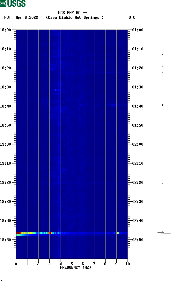This screenshot has height=284, width=176.
Task: Click the 19:10 PDT time label
Action: pyautogui.click(x=5, y=163)
